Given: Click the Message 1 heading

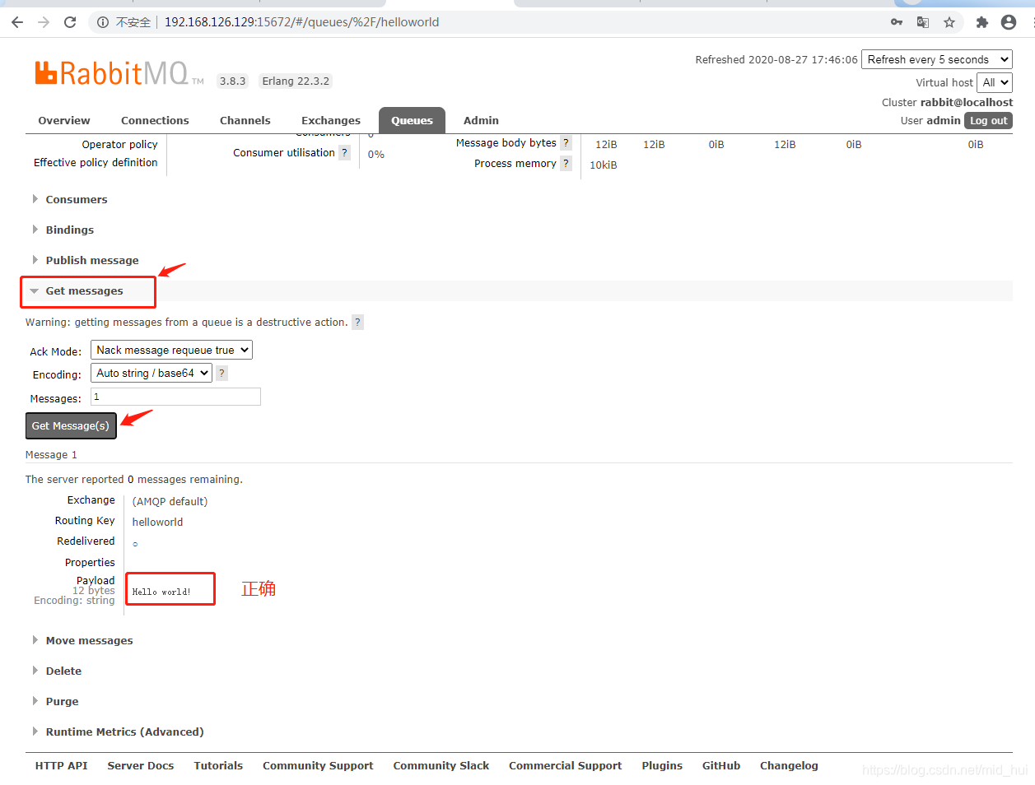Looking at the screenshot, I should click(51, 454).
